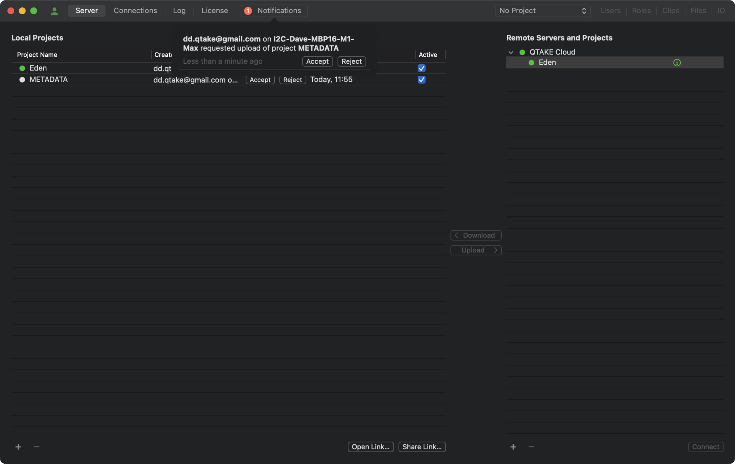The height and width of the screenshot is (464, 735).
Task: Accept the METADATA upload request in the notification
Action: (x=317, y=61)
